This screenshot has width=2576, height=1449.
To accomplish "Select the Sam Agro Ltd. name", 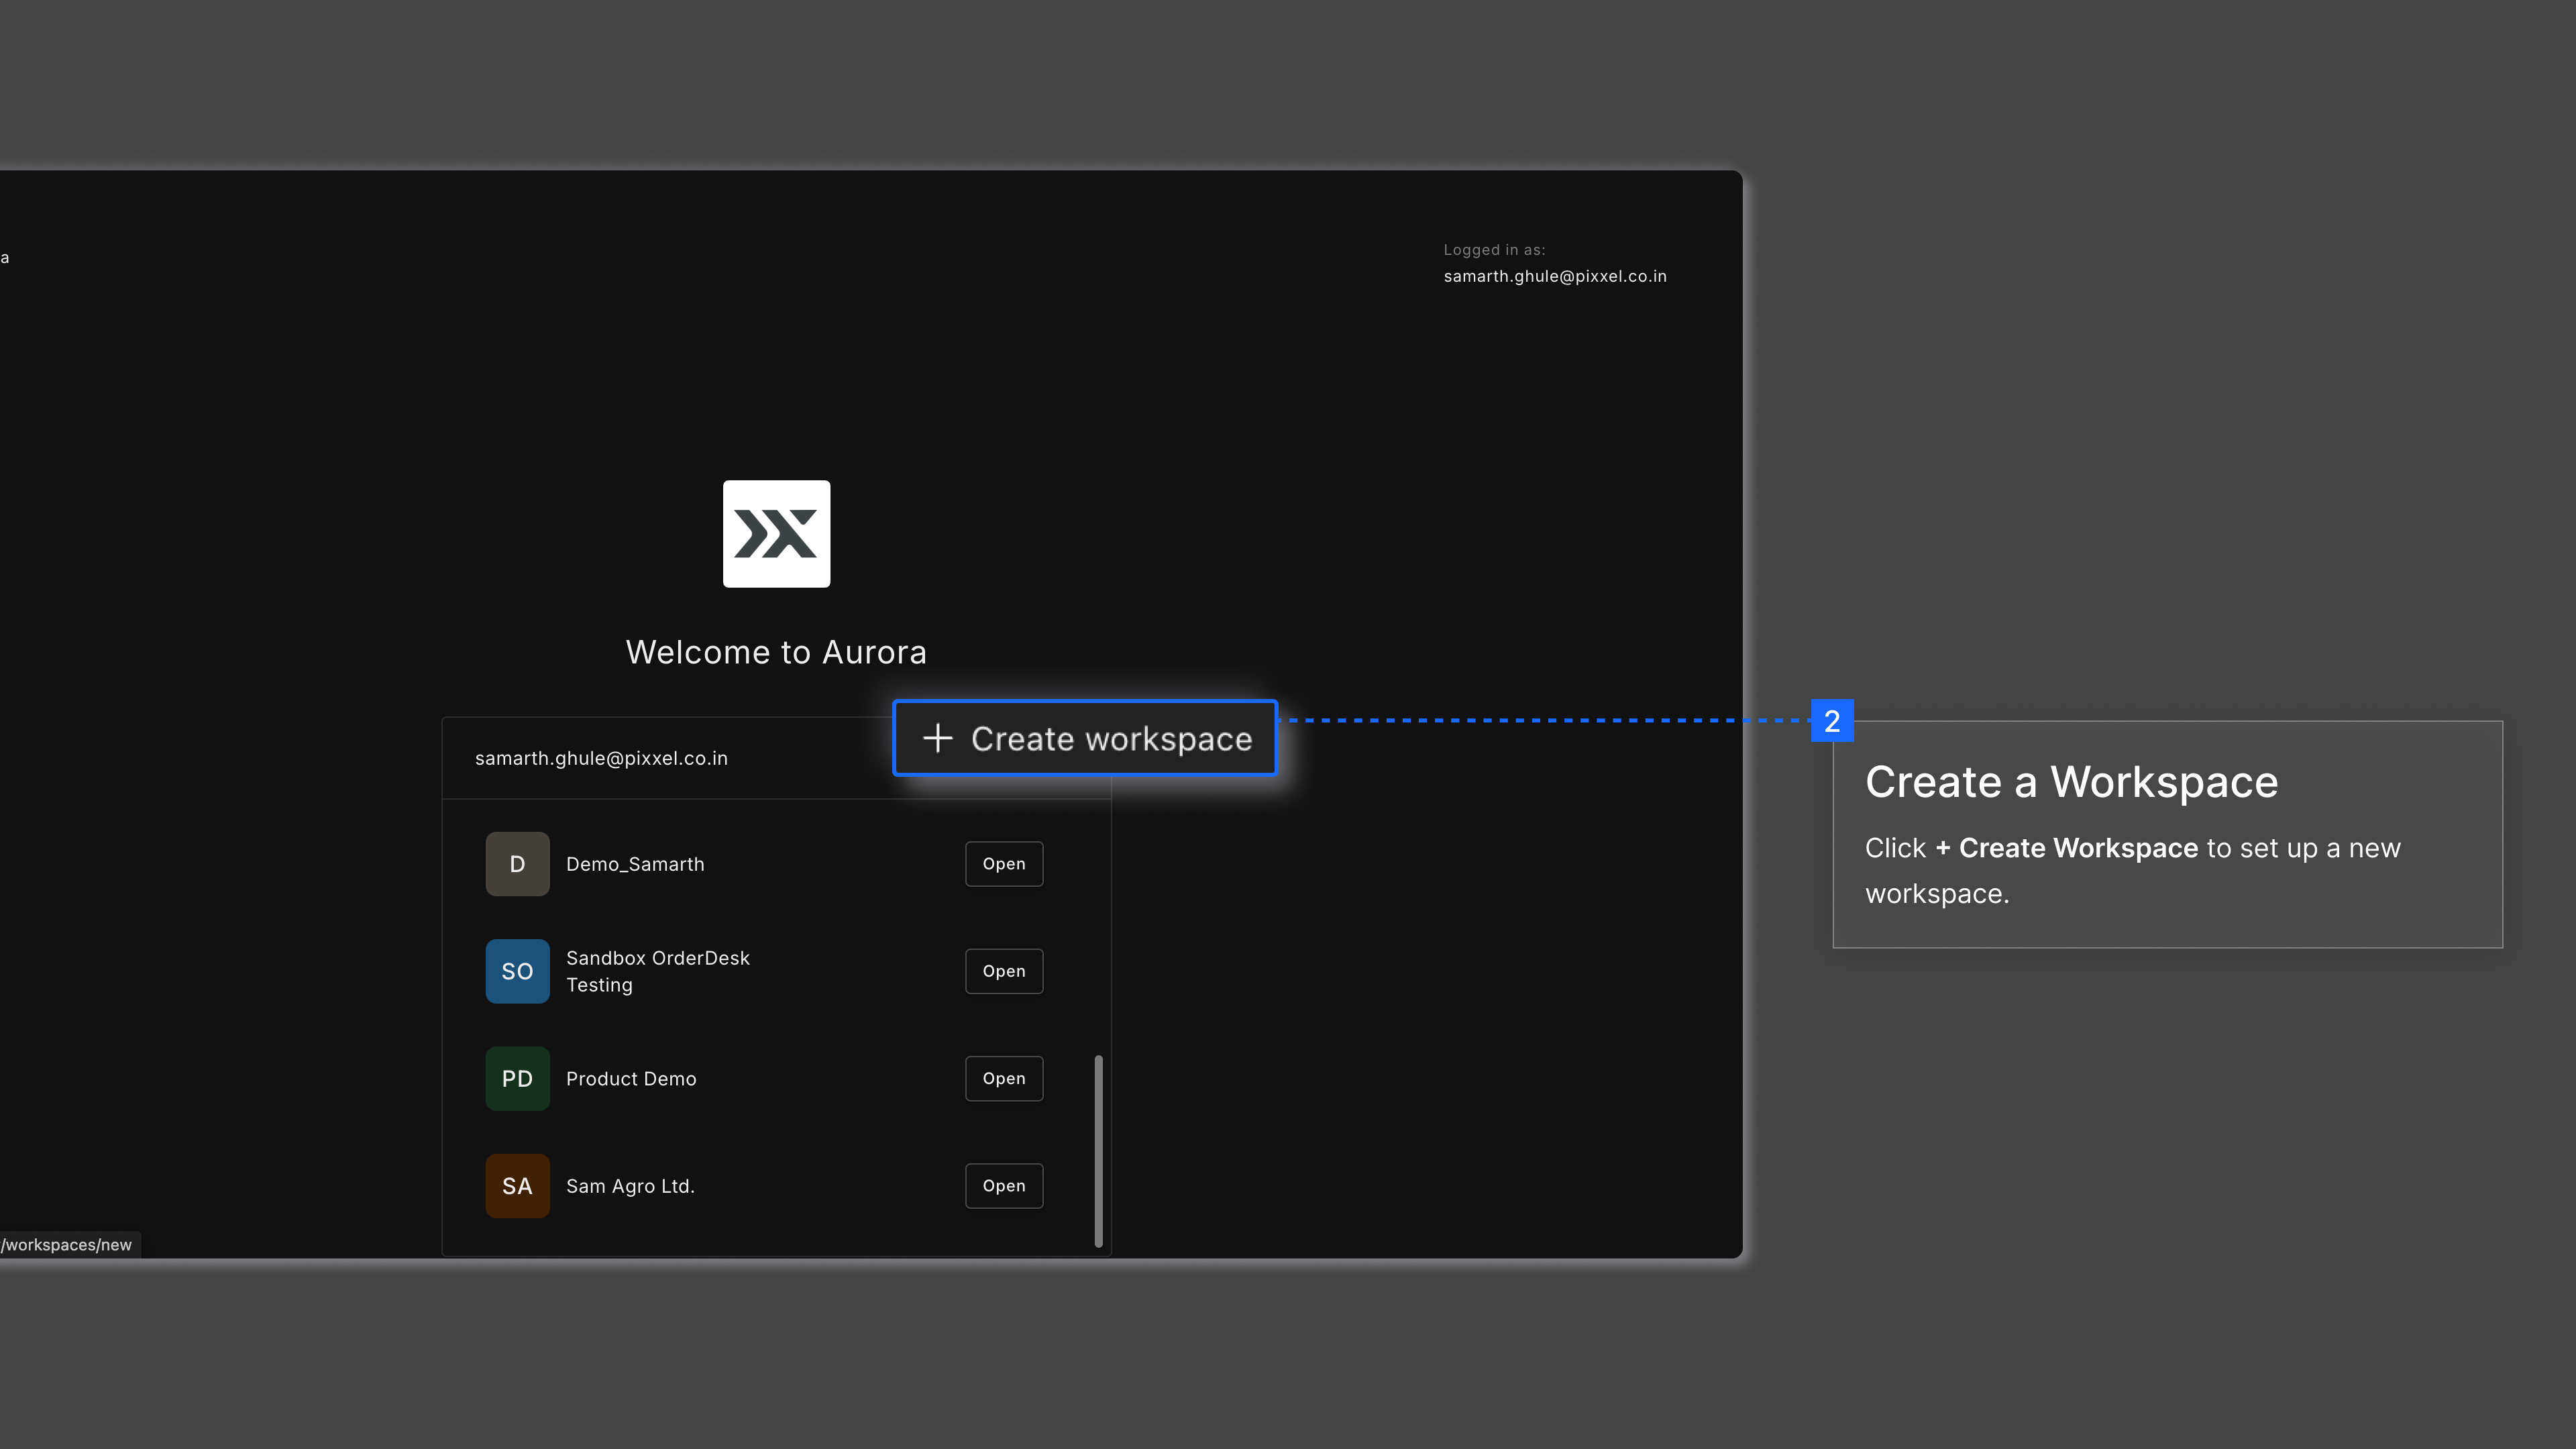I will [x=630, y=1186].
